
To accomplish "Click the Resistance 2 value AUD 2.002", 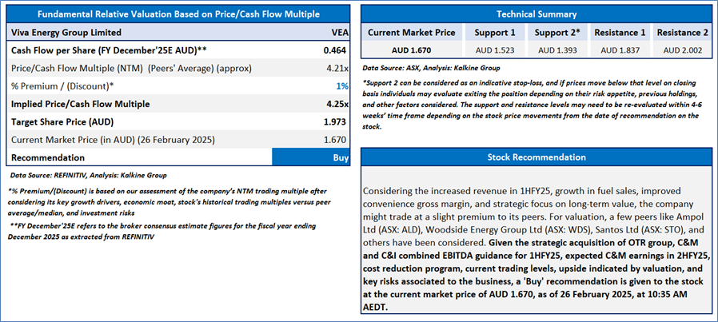I will [682, 50].
